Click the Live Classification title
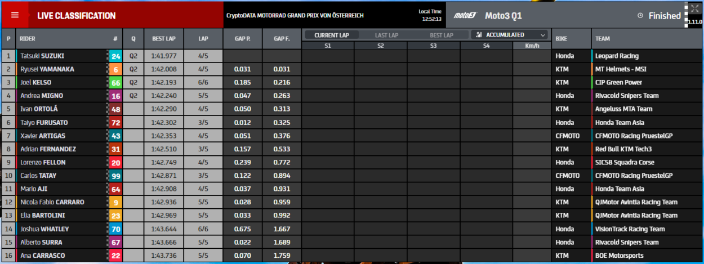 (77, 16)
